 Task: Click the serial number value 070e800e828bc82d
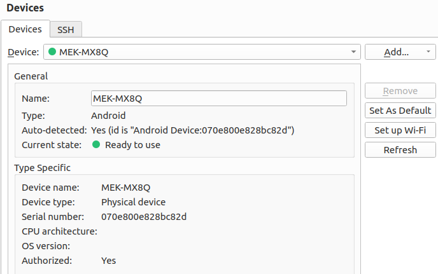pyautogui.click(x=144, y=217)
